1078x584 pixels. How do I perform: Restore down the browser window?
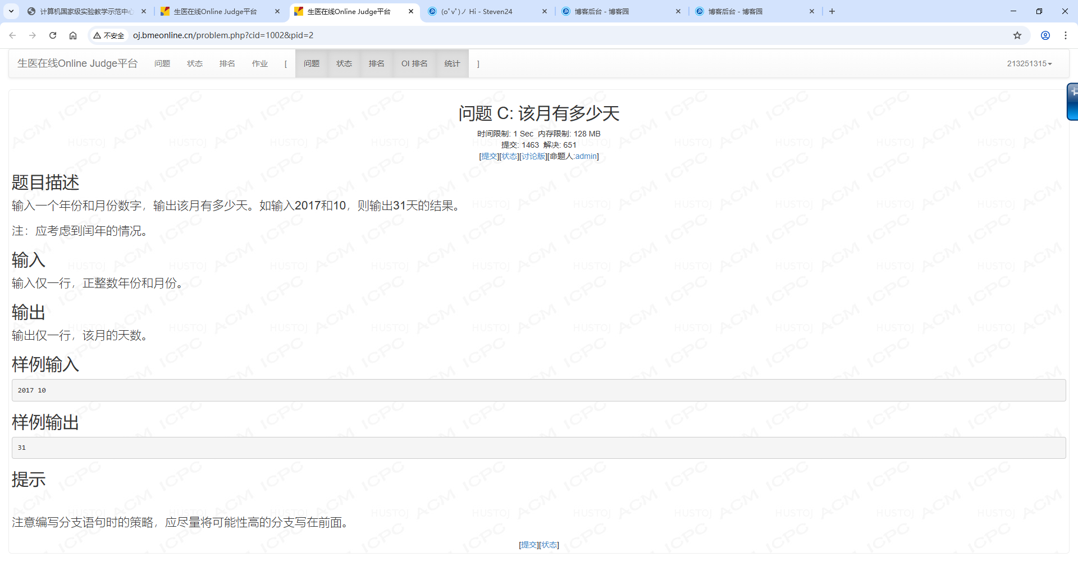tap(1039, 11)
